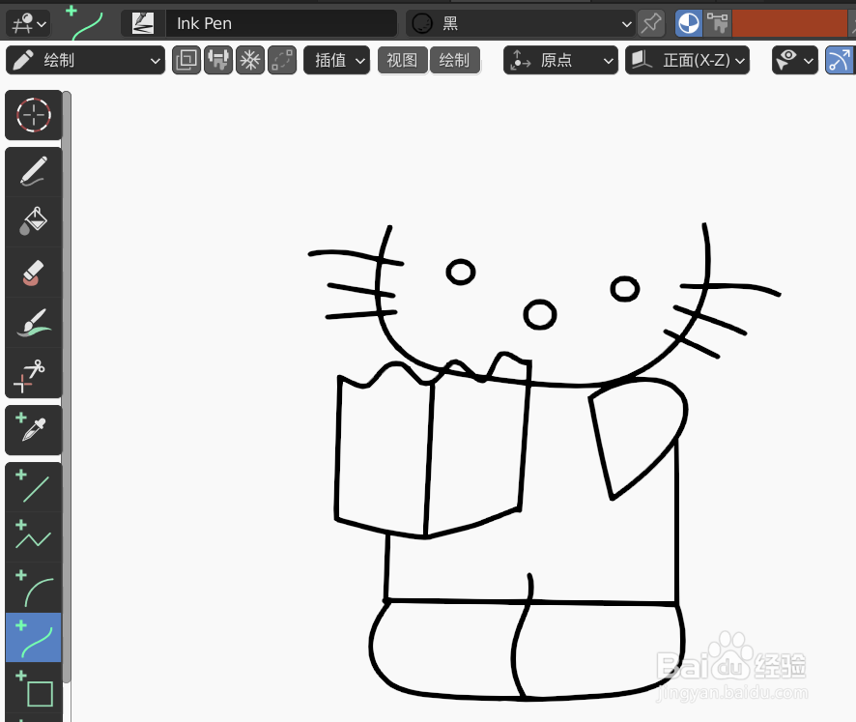Open the 原点 stroke placement dropdown
This screenshot has width=856, height=722.
tap(560, 60)
